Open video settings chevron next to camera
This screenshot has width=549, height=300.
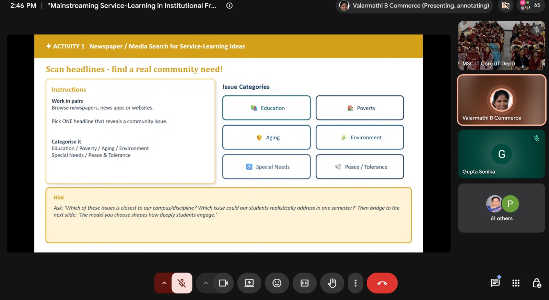[x=206, y=283]
